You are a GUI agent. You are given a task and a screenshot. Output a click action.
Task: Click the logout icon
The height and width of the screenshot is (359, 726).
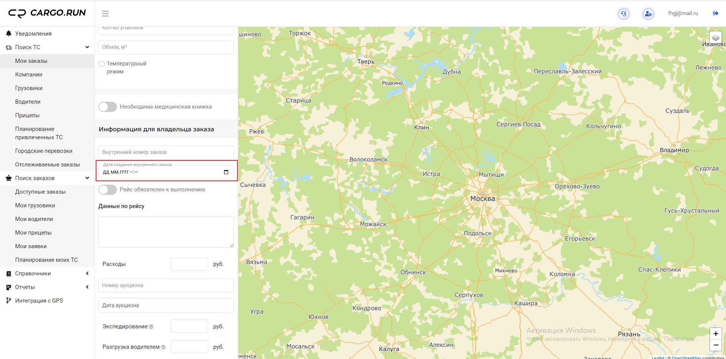[x=715, y=13]
